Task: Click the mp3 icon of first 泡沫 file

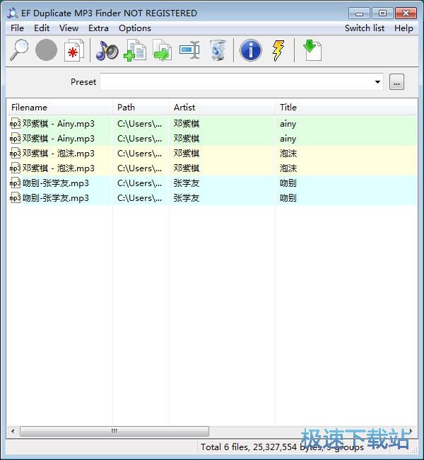Action: pyautogui.click(x=15, y=154)
